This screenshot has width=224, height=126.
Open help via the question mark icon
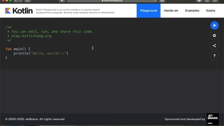214,56
